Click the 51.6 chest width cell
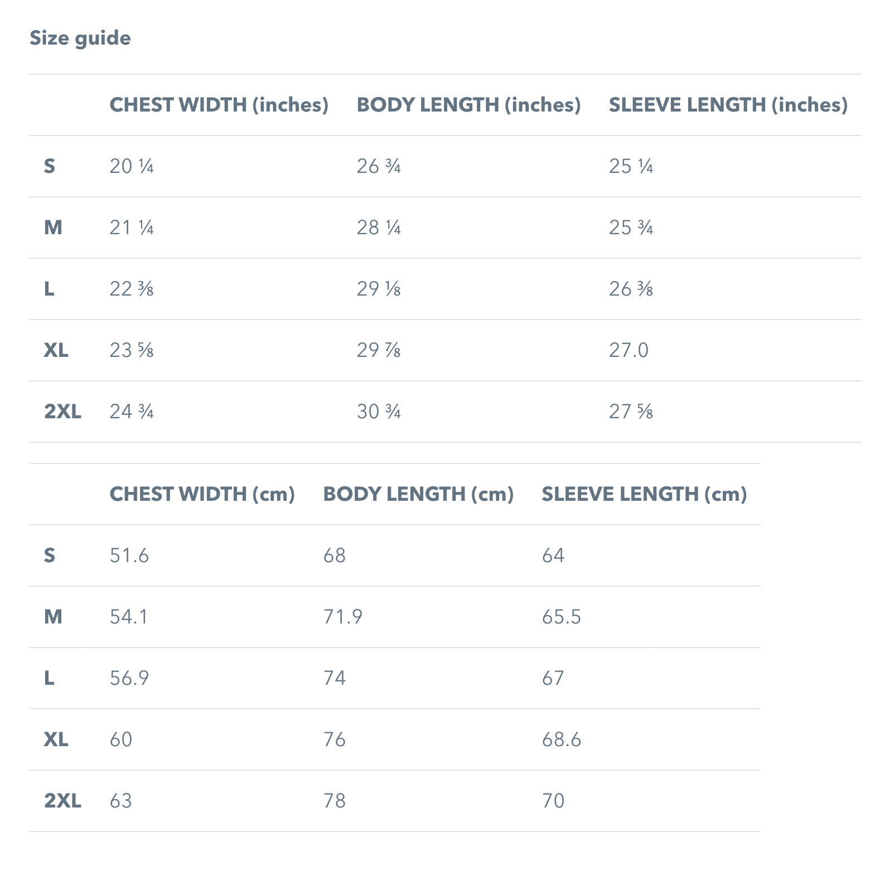Screen dimensions: 880x880 click(129, 555)
